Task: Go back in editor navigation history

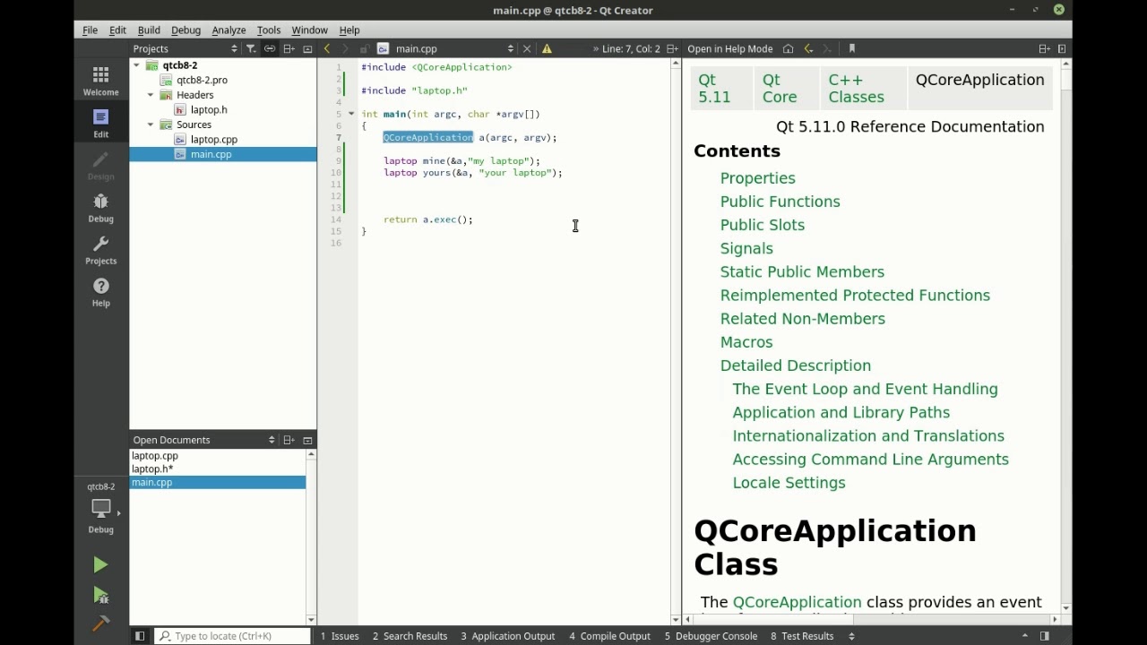Action: (327, 48)
